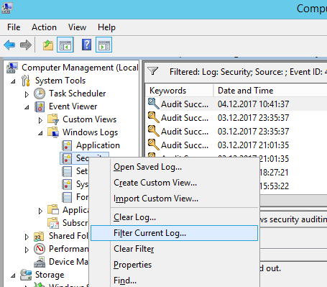Image resolution: width=327 pixels, height=287 pixels.
Task: Sort by the Keywords column header
Action: pos(179,91)
